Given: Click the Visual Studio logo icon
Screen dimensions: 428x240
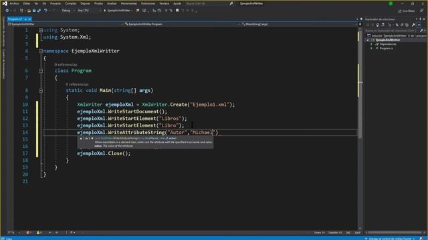Looking at the screenshot, I should [x=5, y=3].
